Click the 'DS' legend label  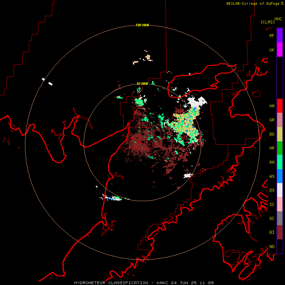272,190
